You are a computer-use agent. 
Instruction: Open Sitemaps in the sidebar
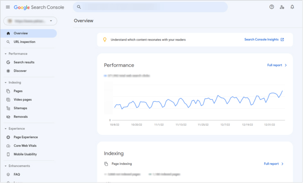tap(20, 108)
